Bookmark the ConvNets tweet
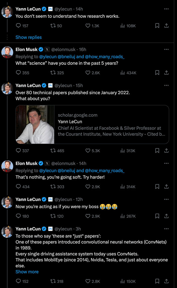 pos(157,281)
